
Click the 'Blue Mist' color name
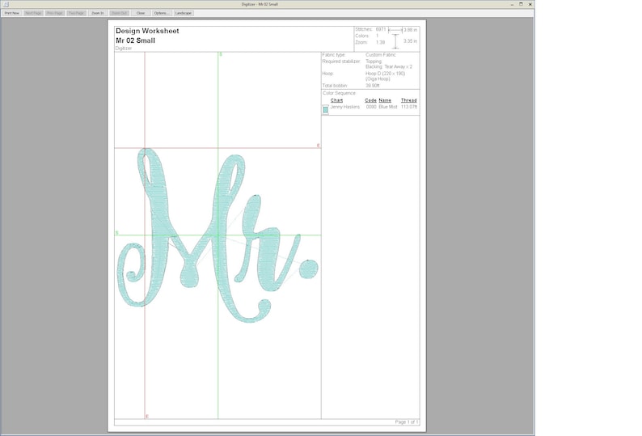coord(388,107)
